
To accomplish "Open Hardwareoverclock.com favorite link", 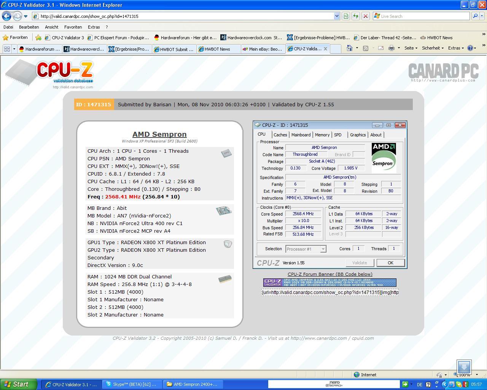I will click(x=251, y=37).
